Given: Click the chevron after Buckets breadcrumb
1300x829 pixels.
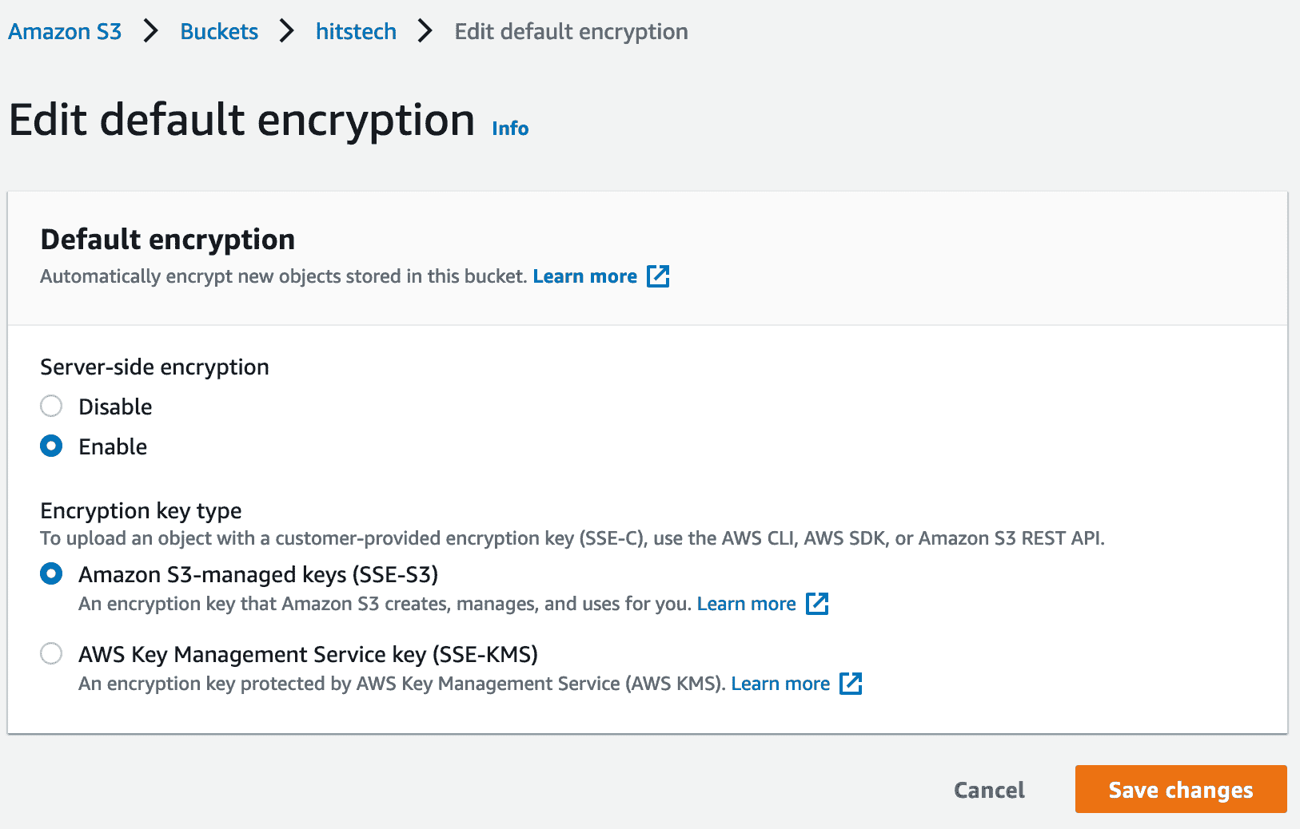Looking at the screenshot, I should [x=287, y=32].
